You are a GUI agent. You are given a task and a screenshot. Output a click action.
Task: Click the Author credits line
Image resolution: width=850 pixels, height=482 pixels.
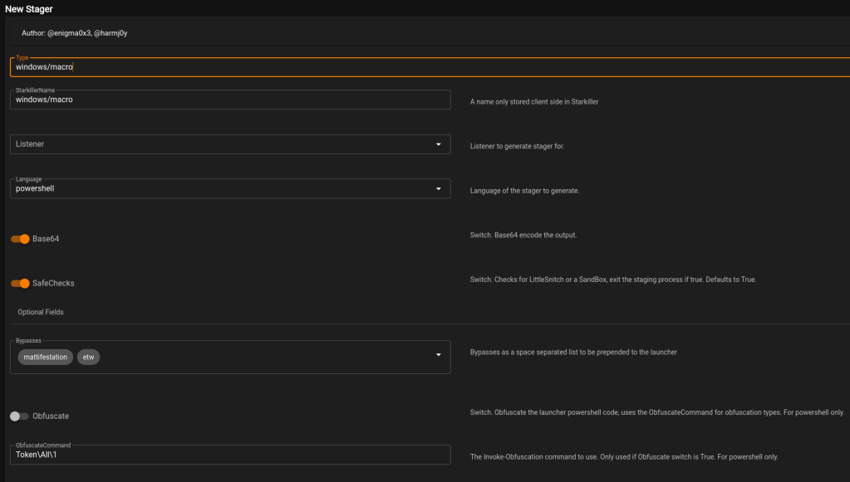click(74, 33)
